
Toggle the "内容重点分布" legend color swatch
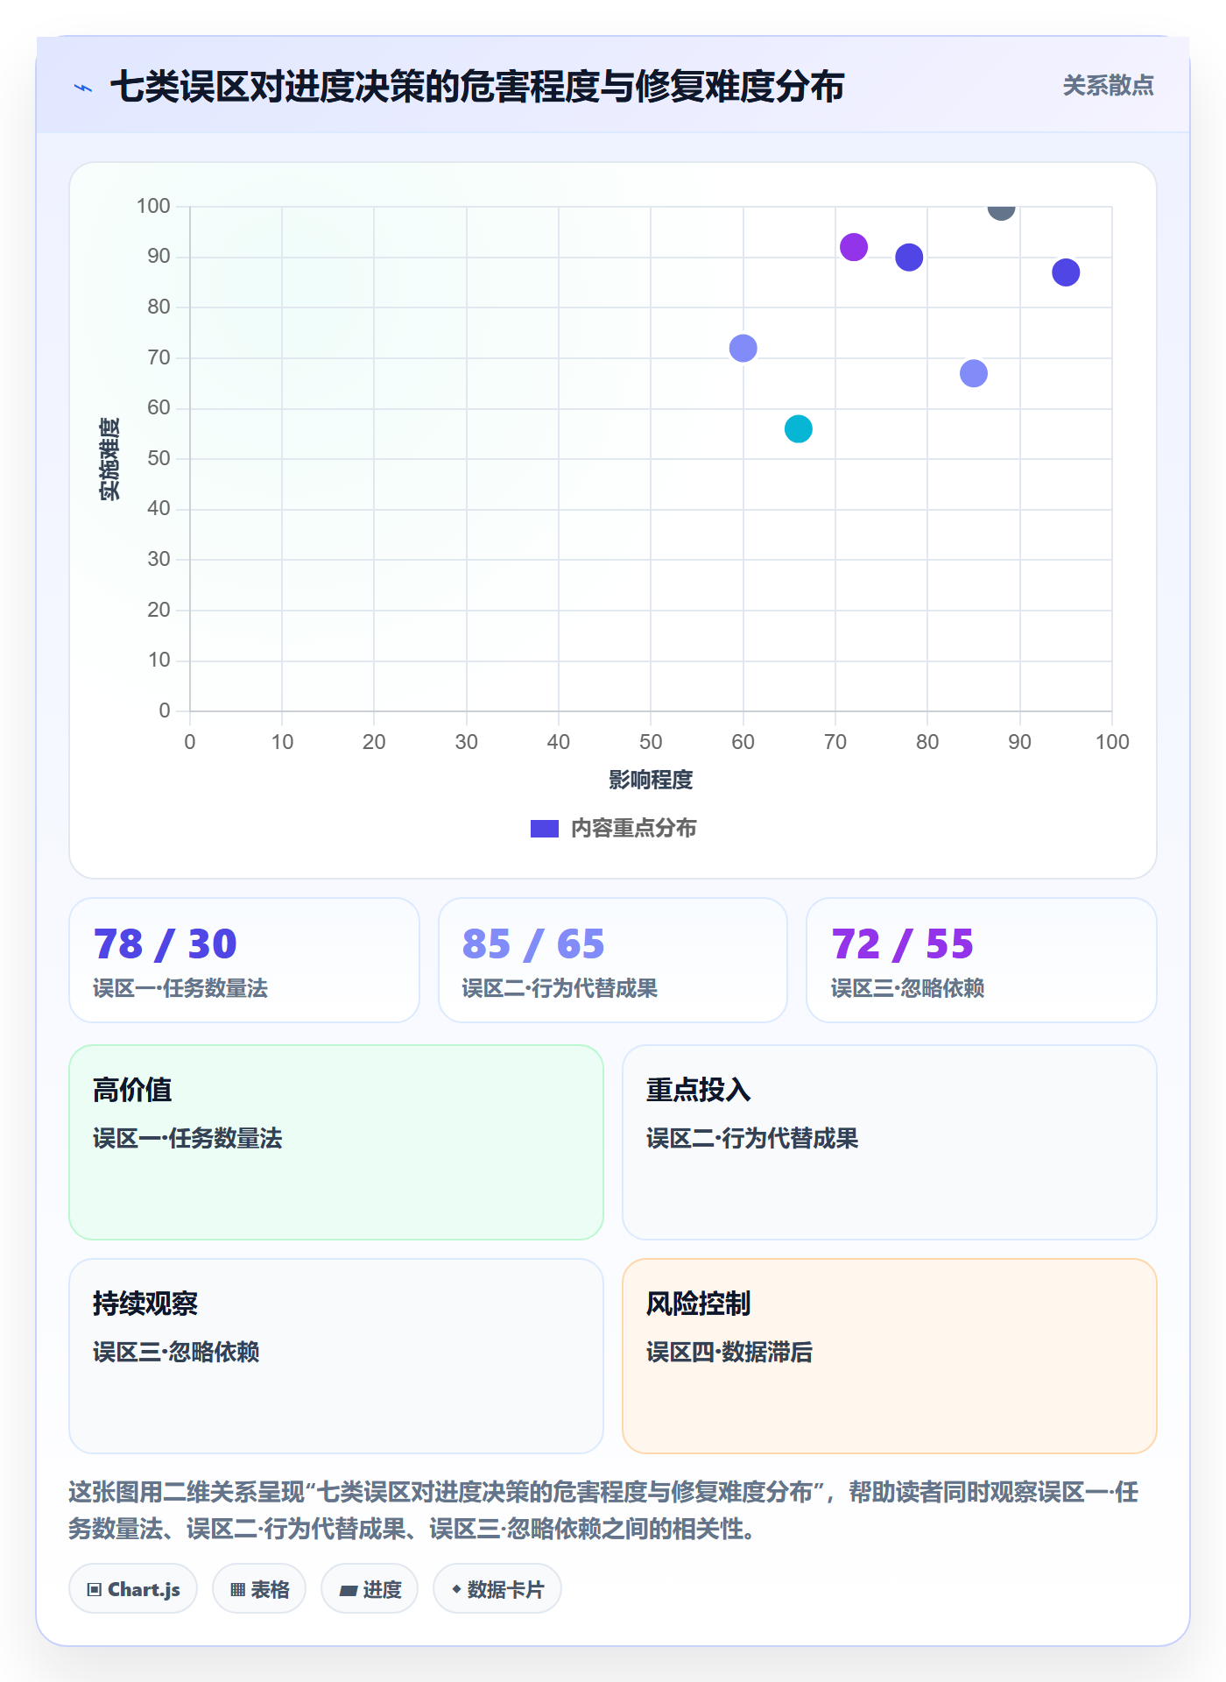point(545,829)
